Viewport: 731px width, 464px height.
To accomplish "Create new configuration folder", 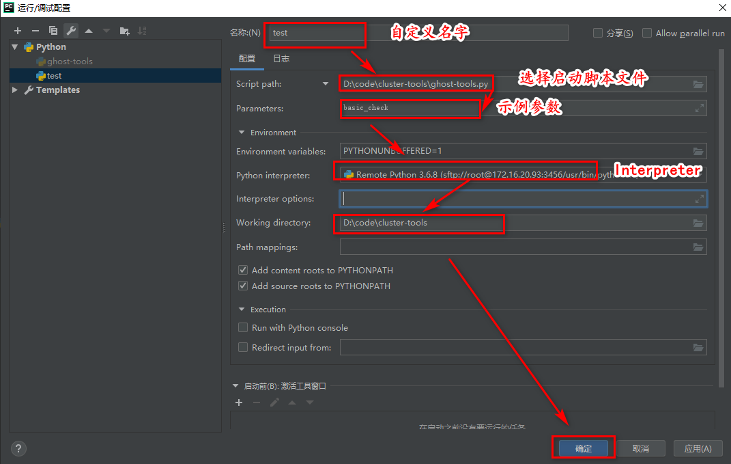I will (124, 31).
